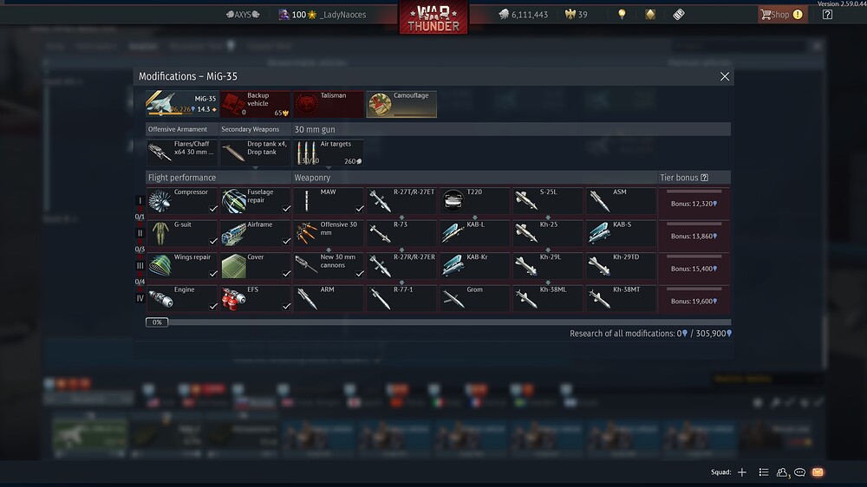
Task: Toggle the New 30 mm cannons checkbox
Action: [x=360, y=274]
